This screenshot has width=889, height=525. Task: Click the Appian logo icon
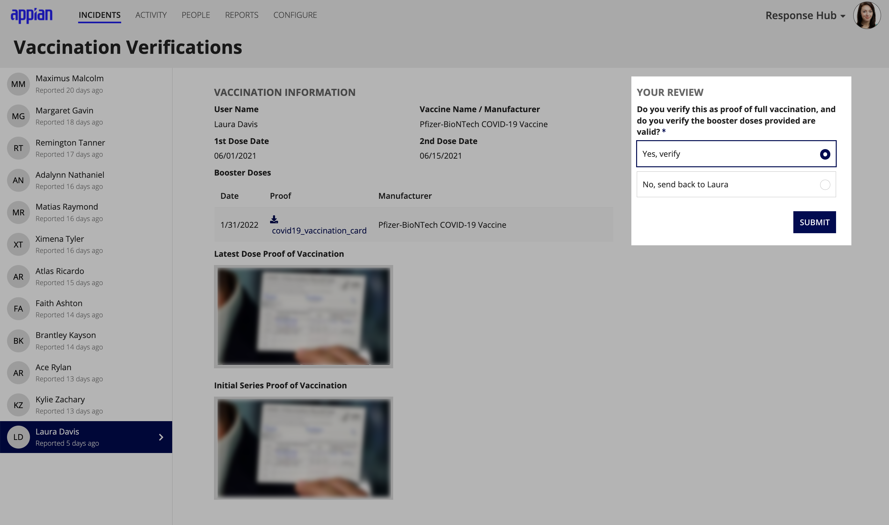pyautogui.click(x=33, y=15)
